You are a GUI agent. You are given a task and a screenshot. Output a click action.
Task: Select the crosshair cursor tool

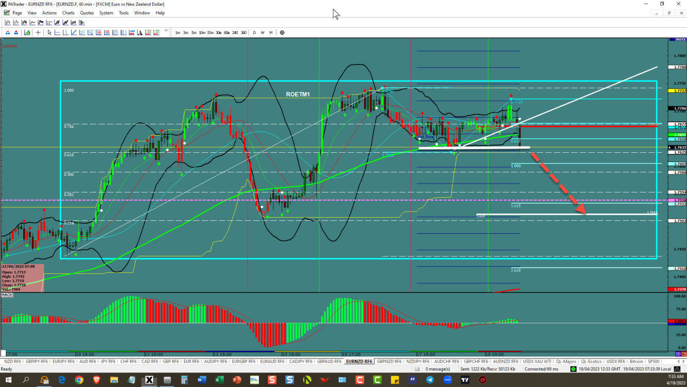tap(38, 33)
